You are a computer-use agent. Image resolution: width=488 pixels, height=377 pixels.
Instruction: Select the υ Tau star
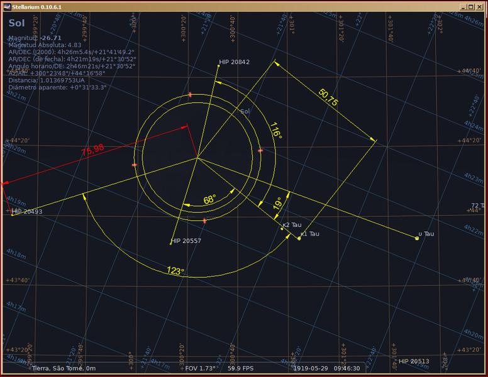point(417,238)
